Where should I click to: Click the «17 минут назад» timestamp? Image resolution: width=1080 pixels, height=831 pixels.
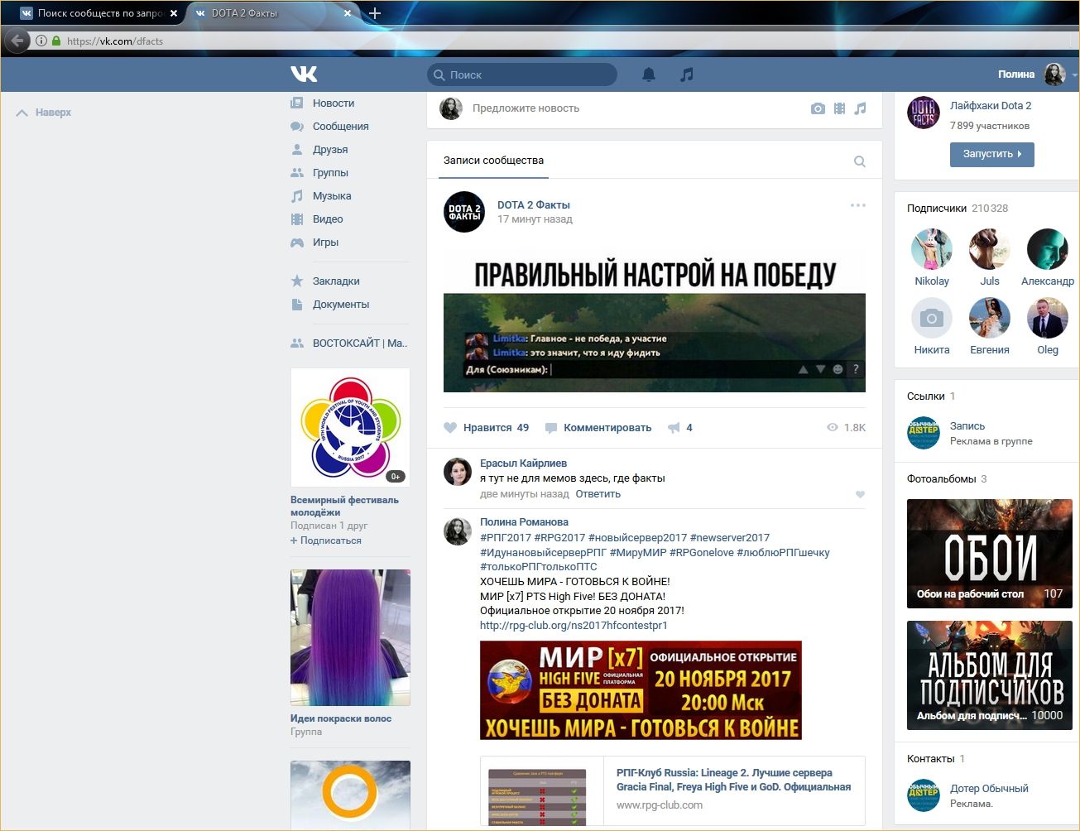pyautogui.click(x=535, y=220)
